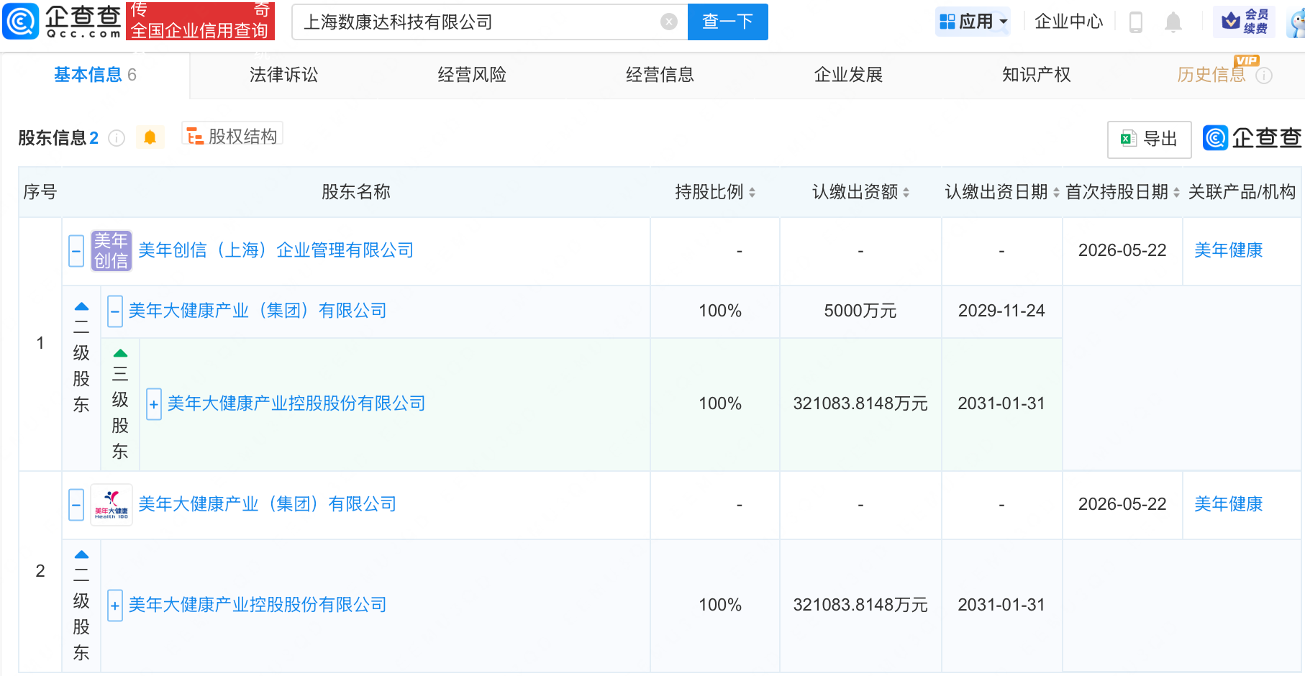The image size is (1305, 676).
Task: Open 企业中心
Action: [x=1068, y=22]
